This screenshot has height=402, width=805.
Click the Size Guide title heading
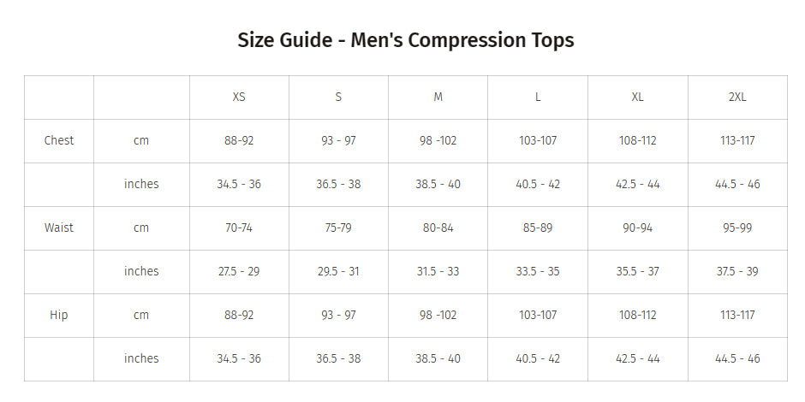click(x=405, y=40)
